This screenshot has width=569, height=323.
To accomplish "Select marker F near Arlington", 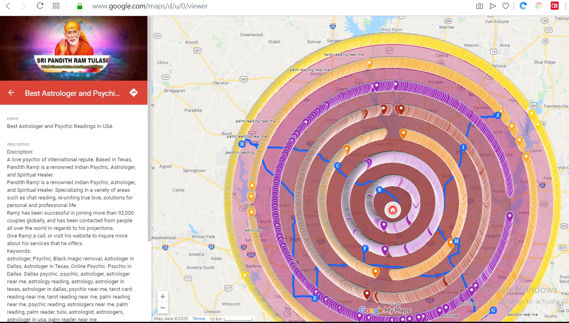I will (365, 248).
